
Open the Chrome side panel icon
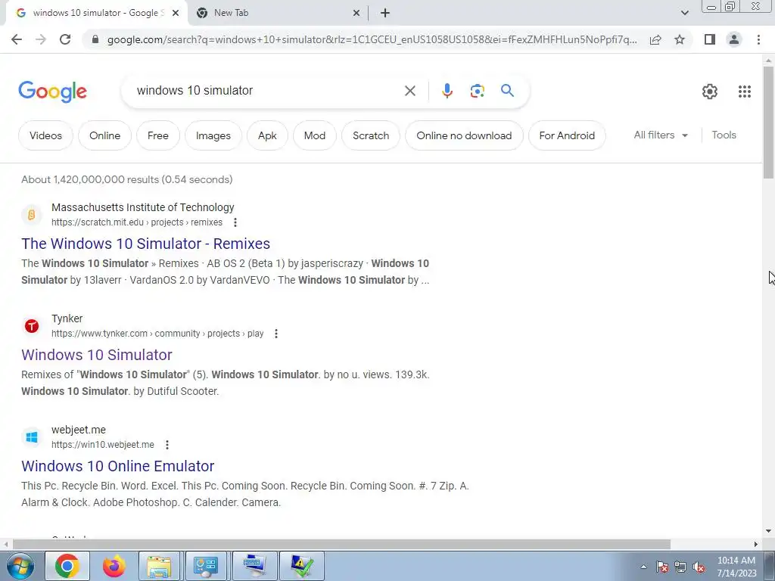click(x=710, y=39)
